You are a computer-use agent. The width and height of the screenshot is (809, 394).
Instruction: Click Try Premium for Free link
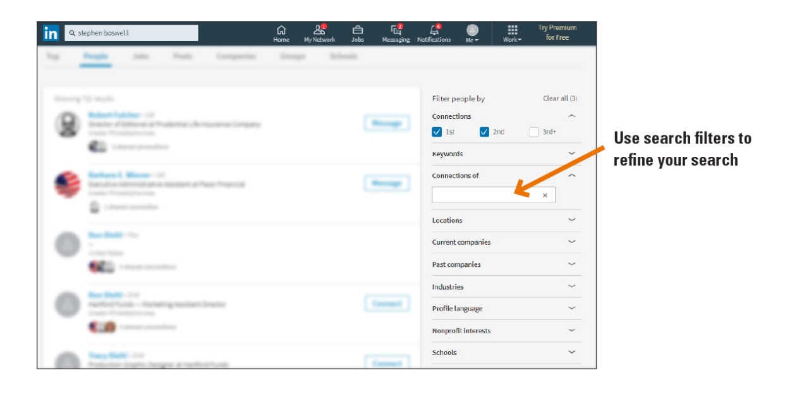coord(557,32)
